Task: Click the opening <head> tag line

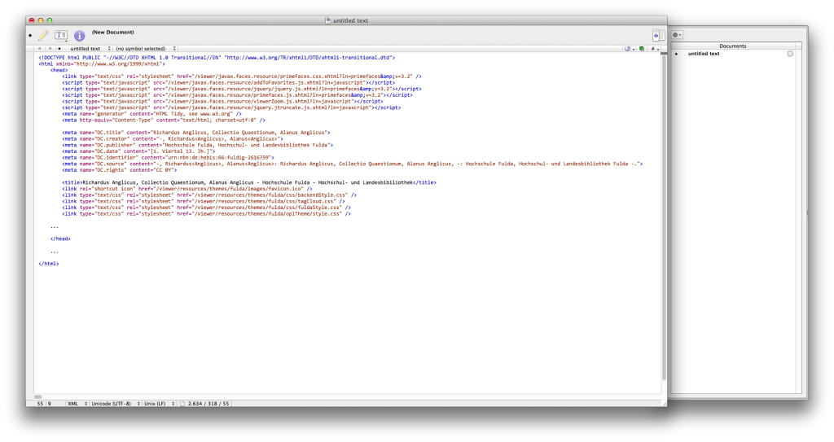Action: (x=59, y=70)
